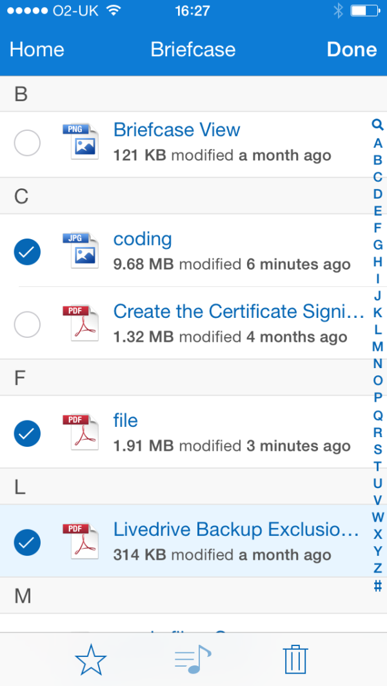
Task: Jump to the # section in the index
Action: (377, 585)
